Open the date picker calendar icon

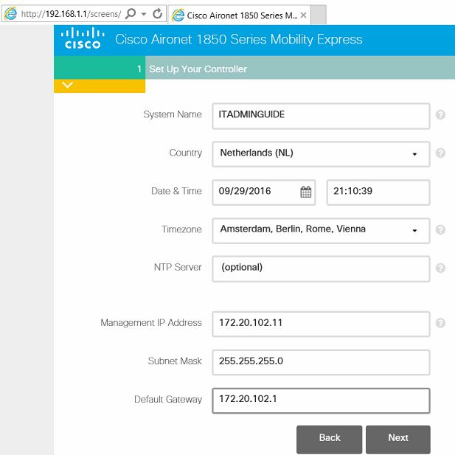click(x=305, y=192)
